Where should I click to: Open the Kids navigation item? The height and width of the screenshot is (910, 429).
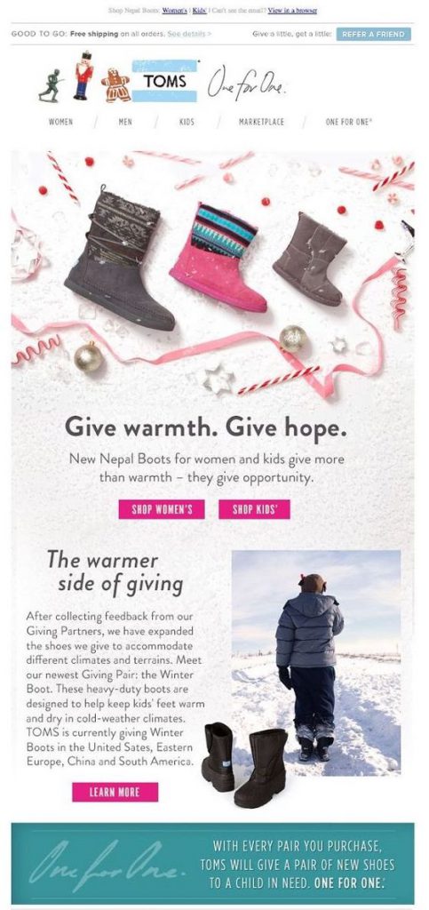tap(187, 122)
